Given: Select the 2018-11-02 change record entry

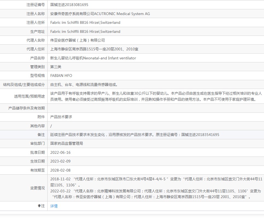Looking at the screenshot, I should click(x=156, y=182).
